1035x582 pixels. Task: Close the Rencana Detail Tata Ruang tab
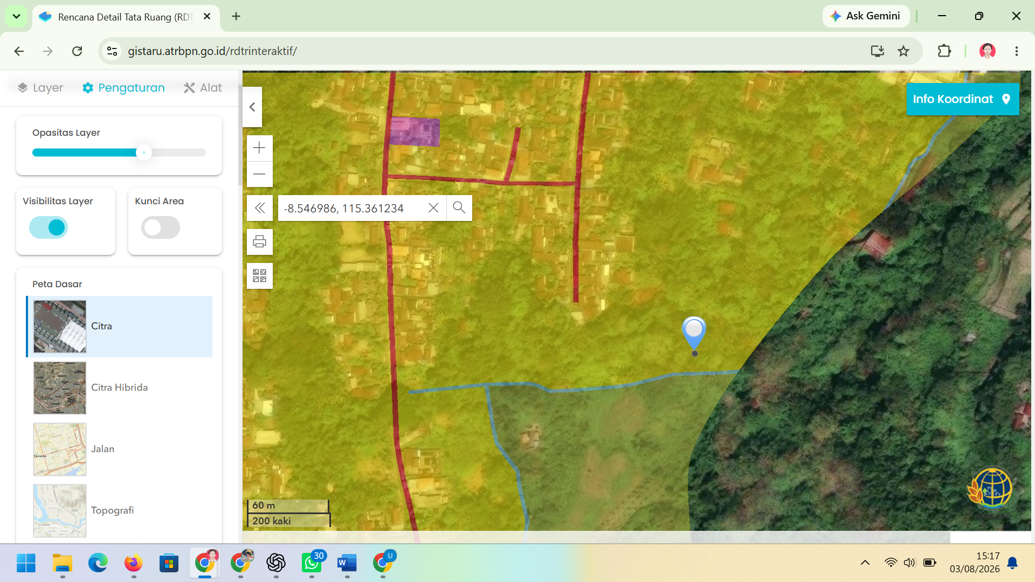[207, 17]
